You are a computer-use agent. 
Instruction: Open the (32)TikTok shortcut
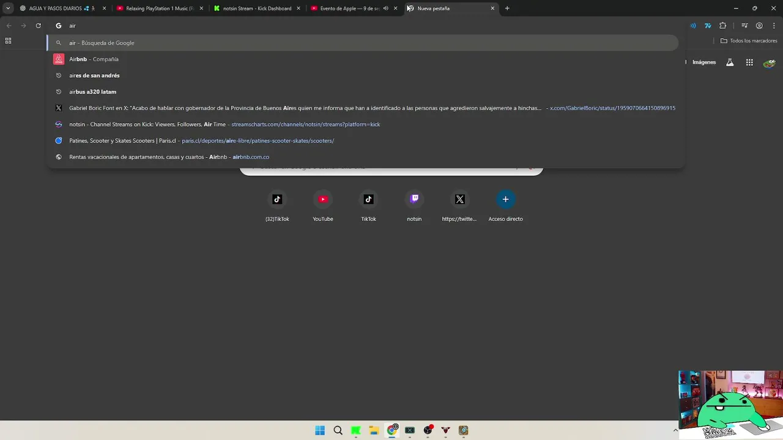[x=277, y=206]
